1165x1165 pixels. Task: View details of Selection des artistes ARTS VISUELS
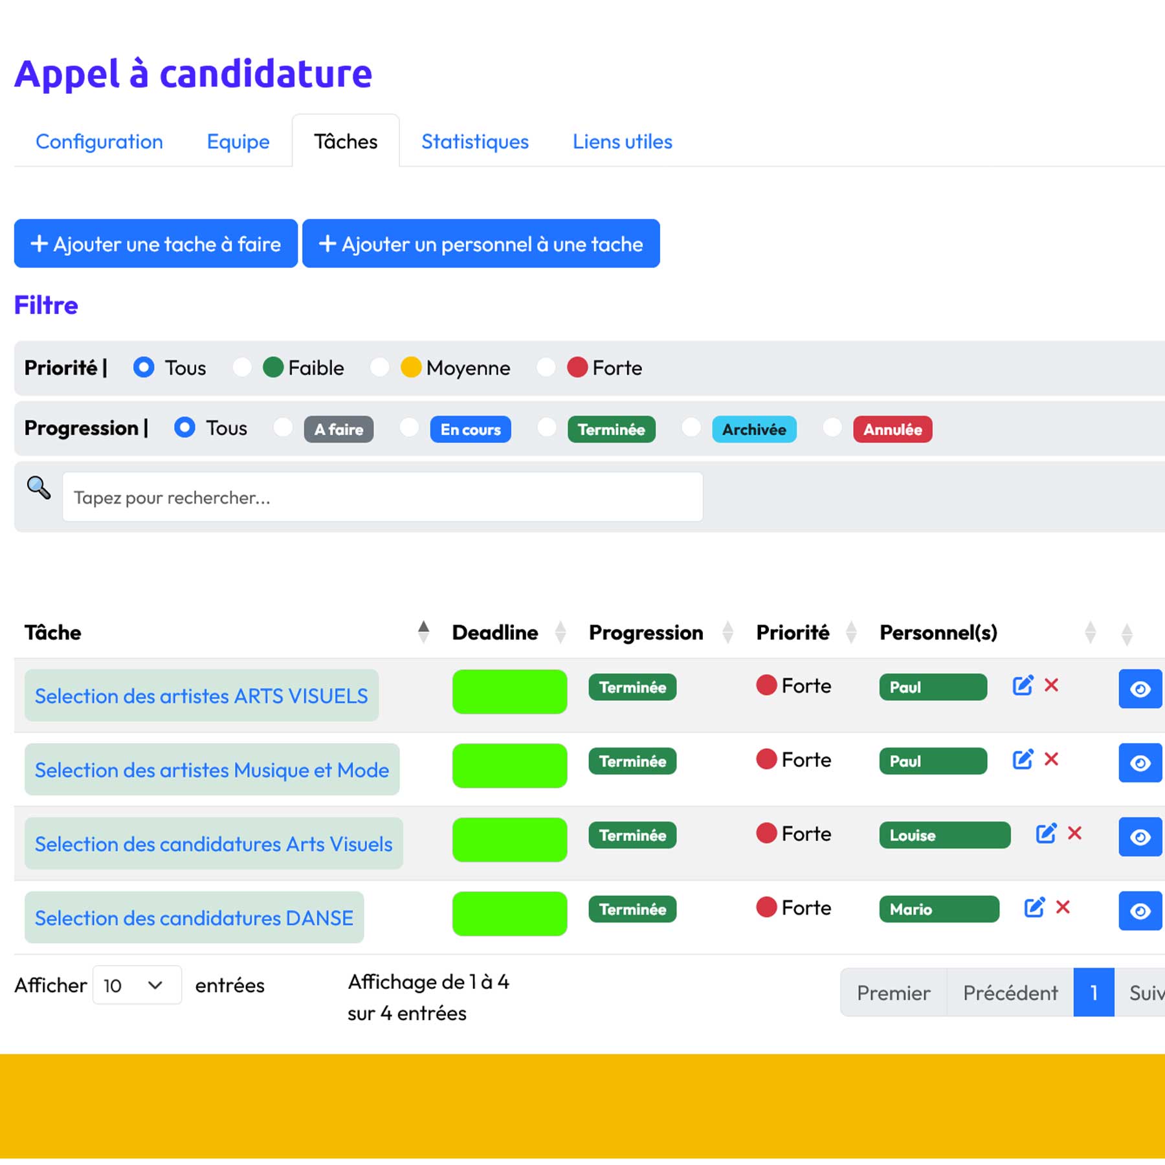click(1140, 689)
